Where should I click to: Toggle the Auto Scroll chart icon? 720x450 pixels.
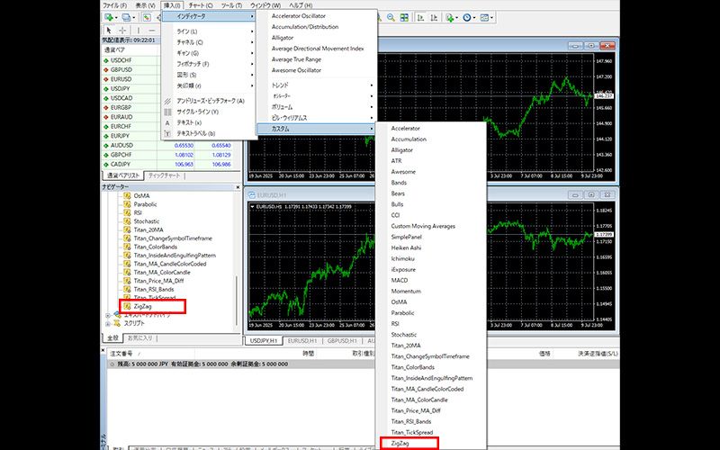coord(420,17)
